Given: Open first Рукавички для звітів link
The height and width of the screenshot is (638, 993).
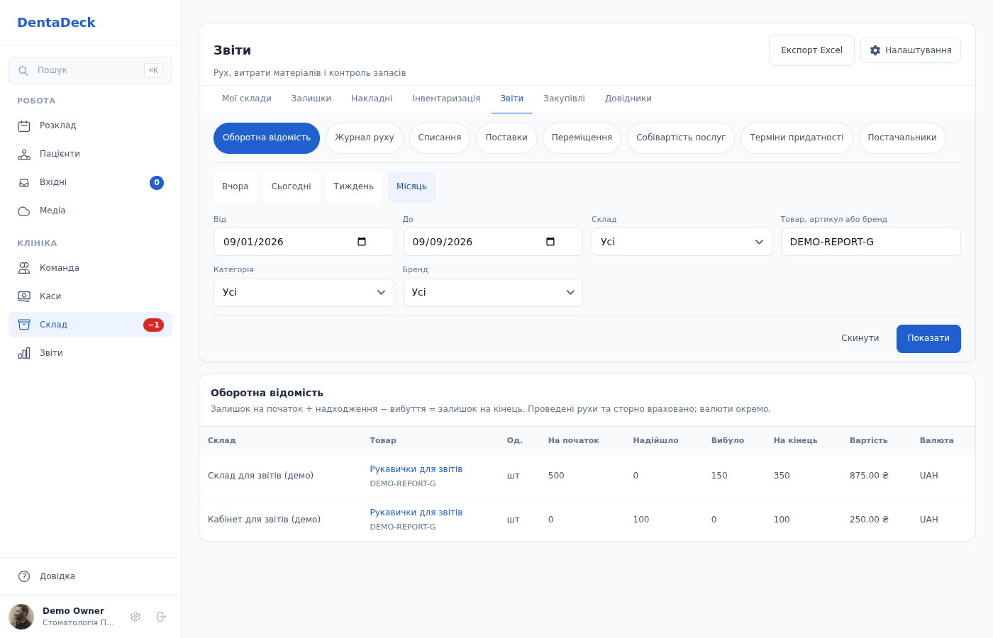Looking at the screenshot, I should (x=416, y=469).
